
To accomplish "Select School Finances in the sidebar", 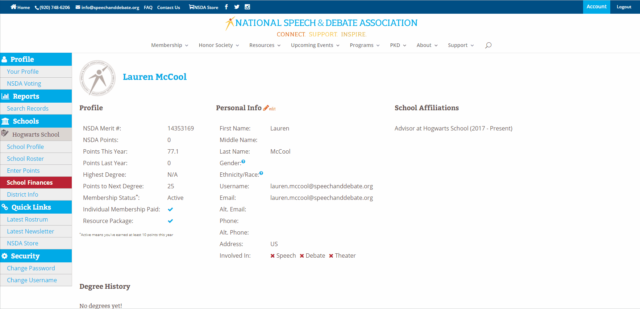I will tap(30, 183).
